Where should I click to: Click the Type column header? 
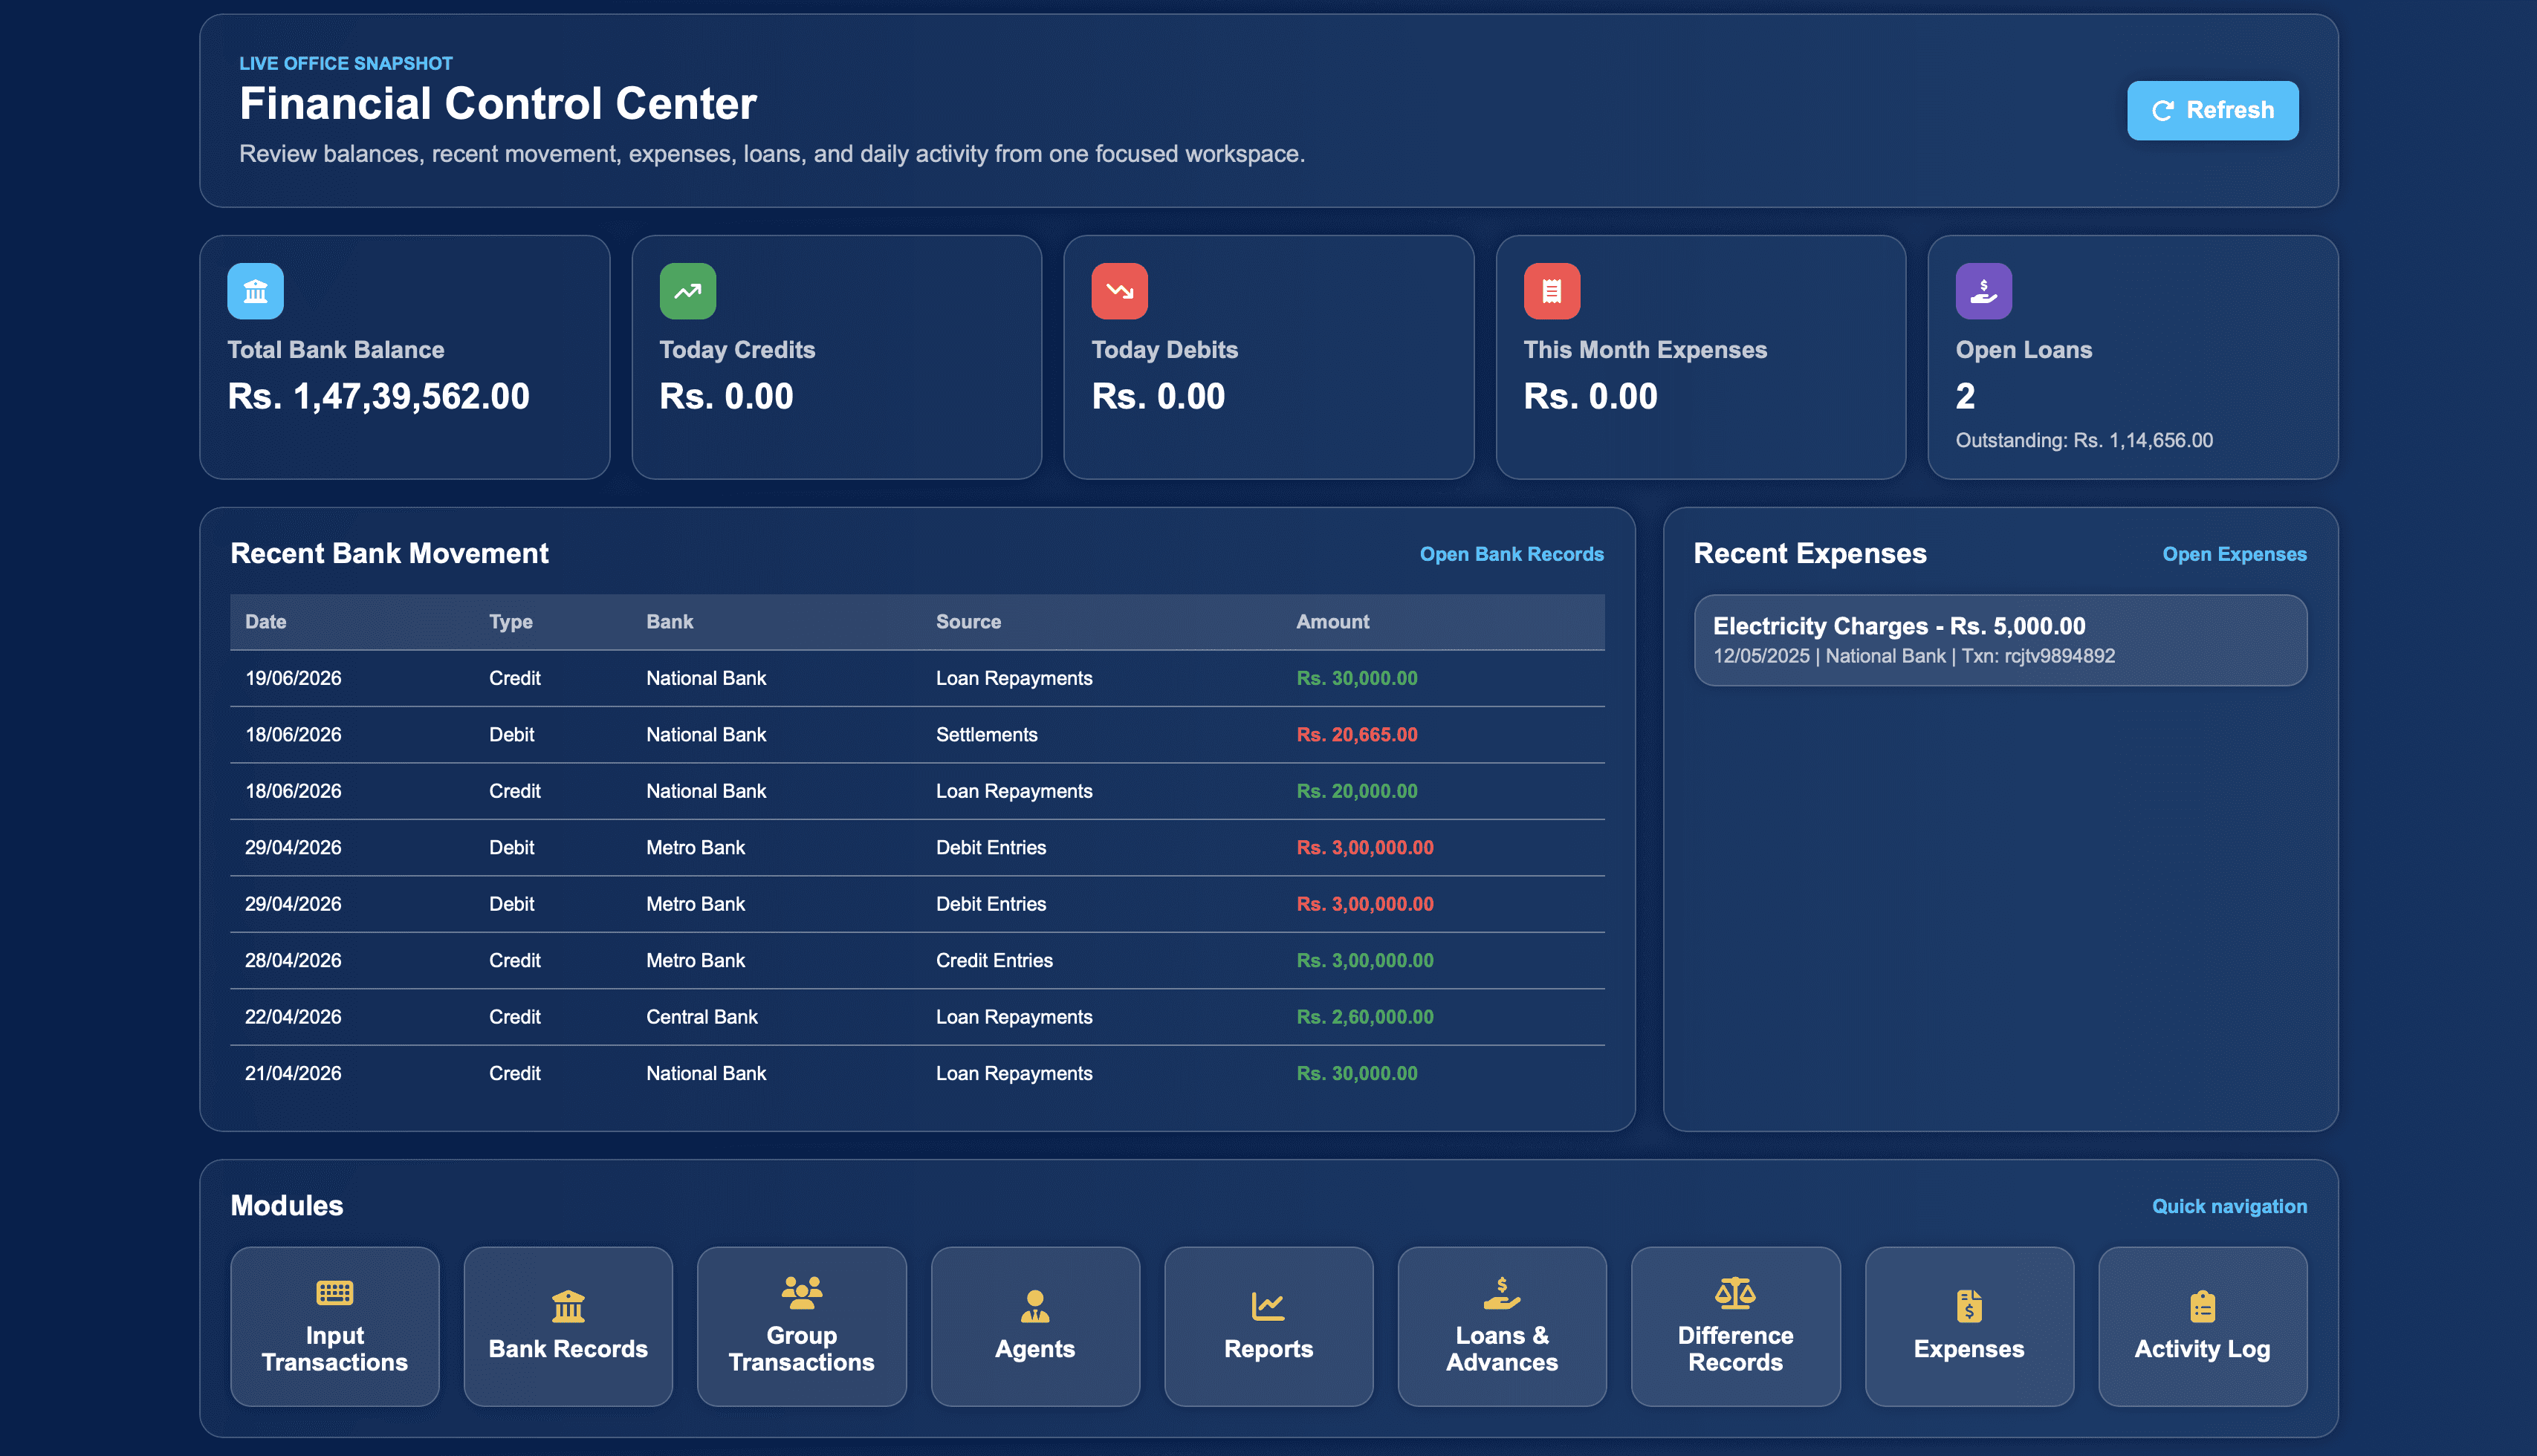point(511,622)
